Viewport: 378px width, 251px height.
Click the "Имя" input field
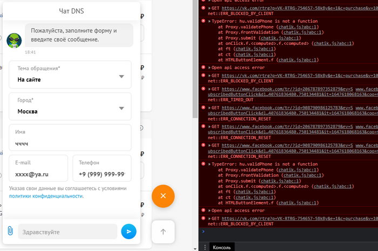click(x=70, y=138)
